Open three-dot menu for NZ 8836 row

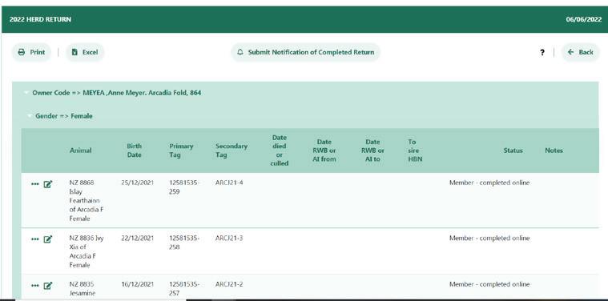[35, 239]
